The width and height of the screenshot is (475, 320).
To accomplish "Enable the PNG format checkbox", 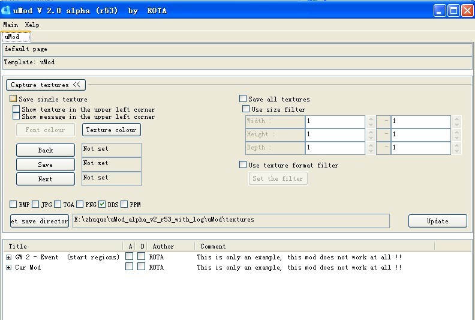I will [80, 205].
